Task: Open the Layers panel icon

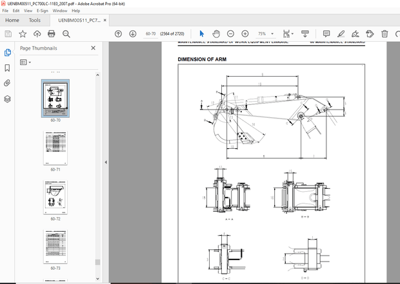Action: (7, 99)
